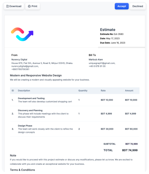Screen dimensions: 149x174
Task: Click the Download file icon
Action: point(7,6)
